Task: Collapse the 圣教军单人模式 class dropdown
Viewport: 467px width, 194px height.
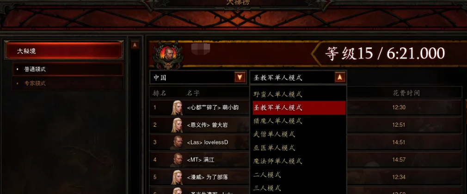Action: (x=340, y=78)
